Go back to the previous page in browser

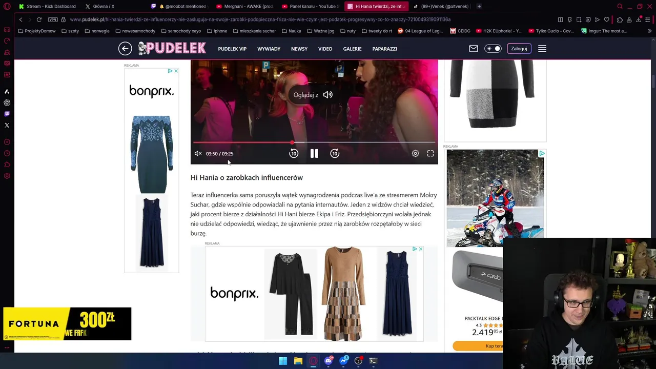(x=20, y=19)
